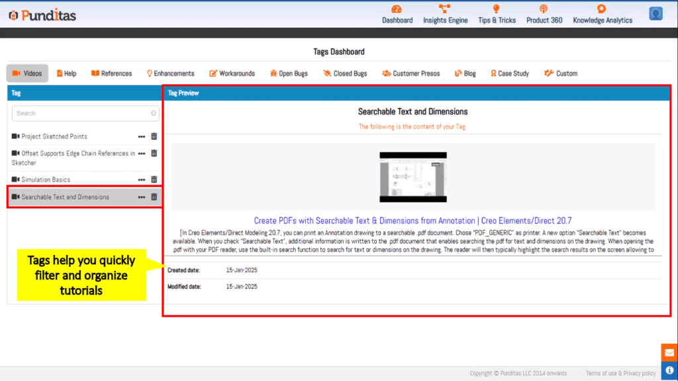The width and height of the screenshot is (678, 381).
Task: Open the Insights Engine page
Action: (445, 14)
